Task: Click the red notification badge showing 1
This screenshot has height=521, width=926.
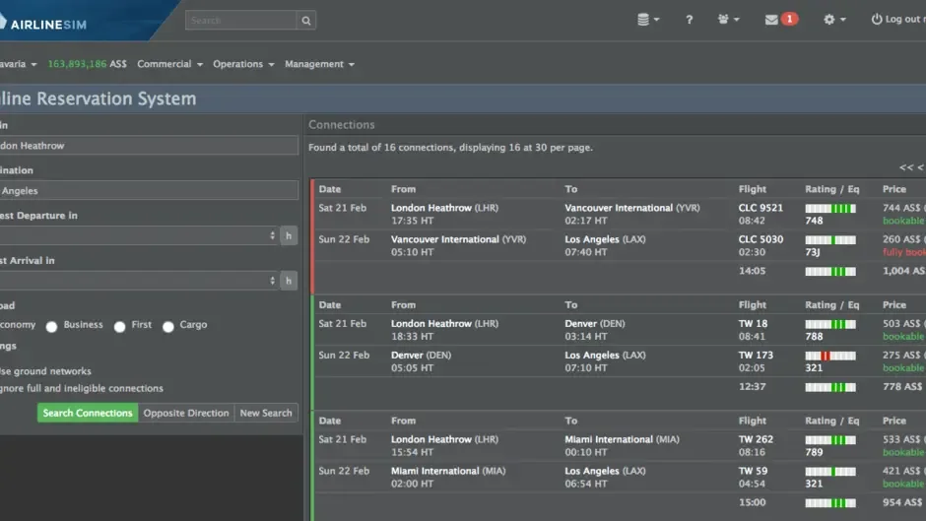Action: pos(790,19)
